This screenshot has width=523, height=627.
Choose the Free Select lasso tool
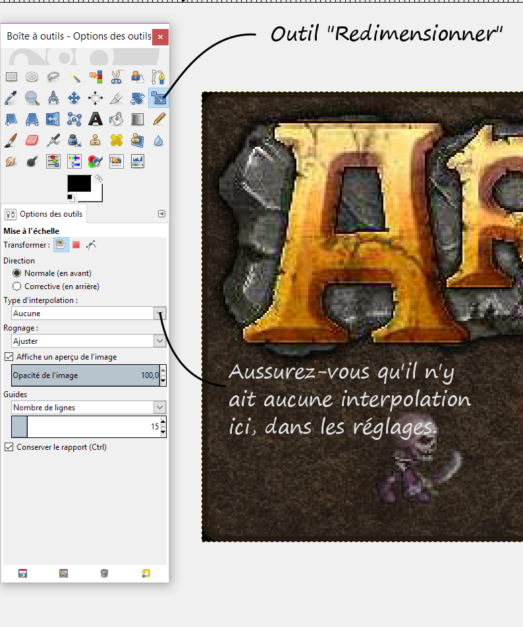[53, 77]
